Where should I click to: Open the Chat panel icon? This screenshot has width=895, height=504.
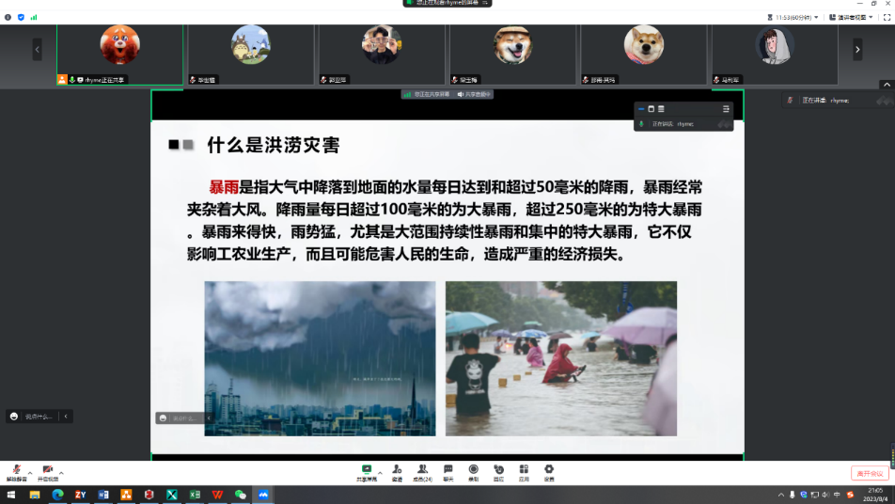[447, 469]
